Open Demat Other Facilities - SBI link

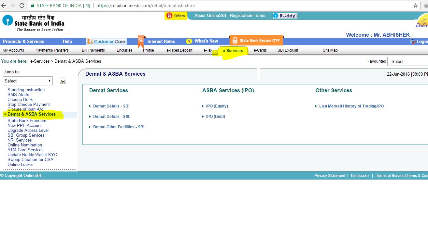click(119, 127)
